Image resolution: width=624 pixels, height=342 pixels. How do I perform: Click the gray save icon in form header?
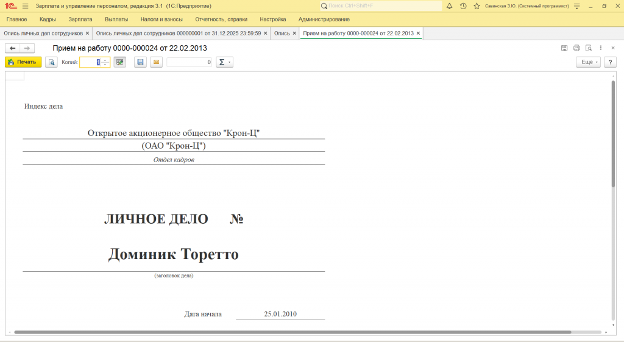tap(564, 48)
